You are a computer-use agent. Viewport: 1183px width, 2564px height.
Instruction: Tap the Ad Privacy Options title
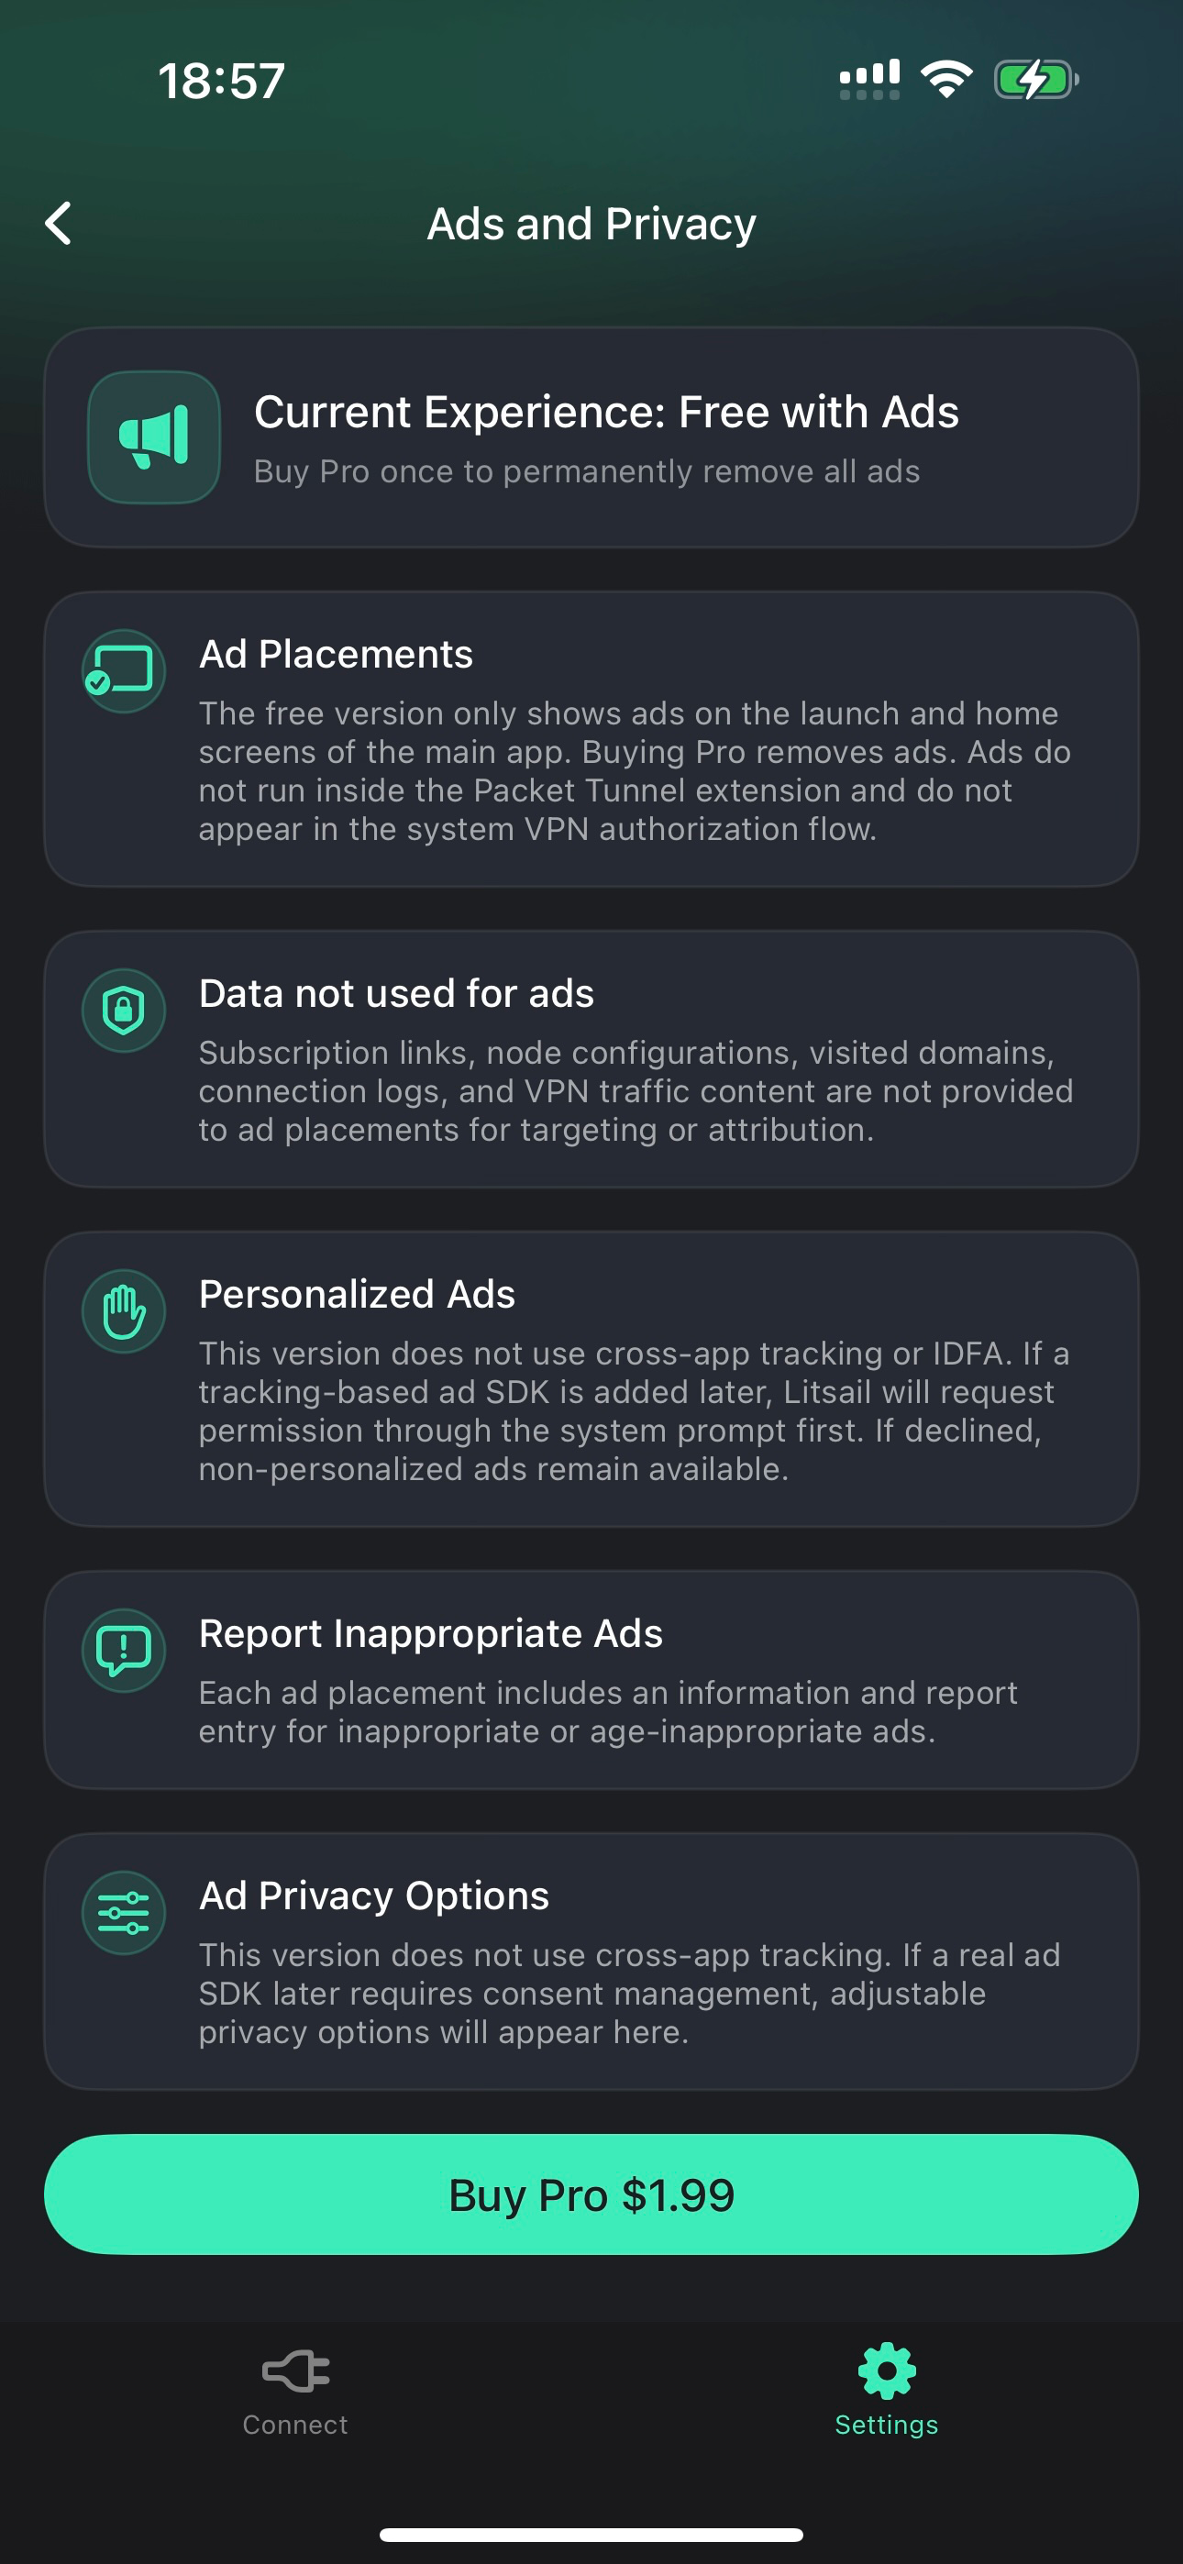coord(373,1895)
